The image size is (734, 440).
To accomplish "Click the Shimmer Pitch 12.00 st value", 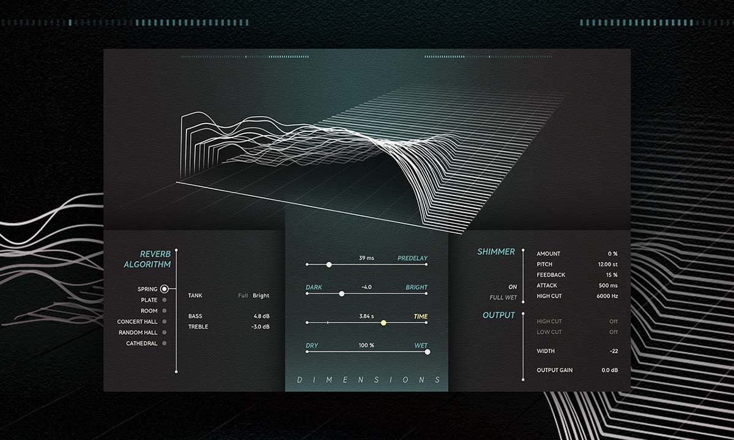I will 607,265.
